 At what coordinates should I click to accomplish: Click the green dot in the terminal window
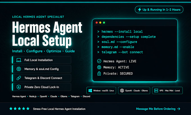(x=104, y=22)
